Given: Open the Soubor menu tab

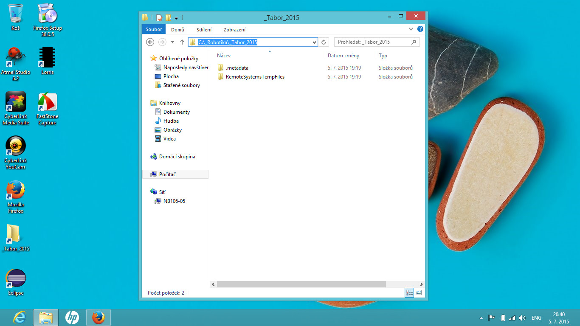Looking at the screenshot, I should 154,29.
